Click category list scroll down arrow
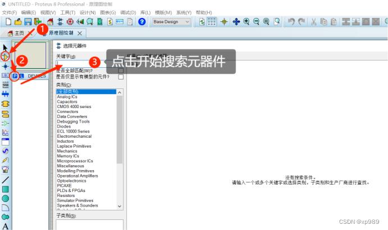This screenshot has height=230, width=388. 120,206
